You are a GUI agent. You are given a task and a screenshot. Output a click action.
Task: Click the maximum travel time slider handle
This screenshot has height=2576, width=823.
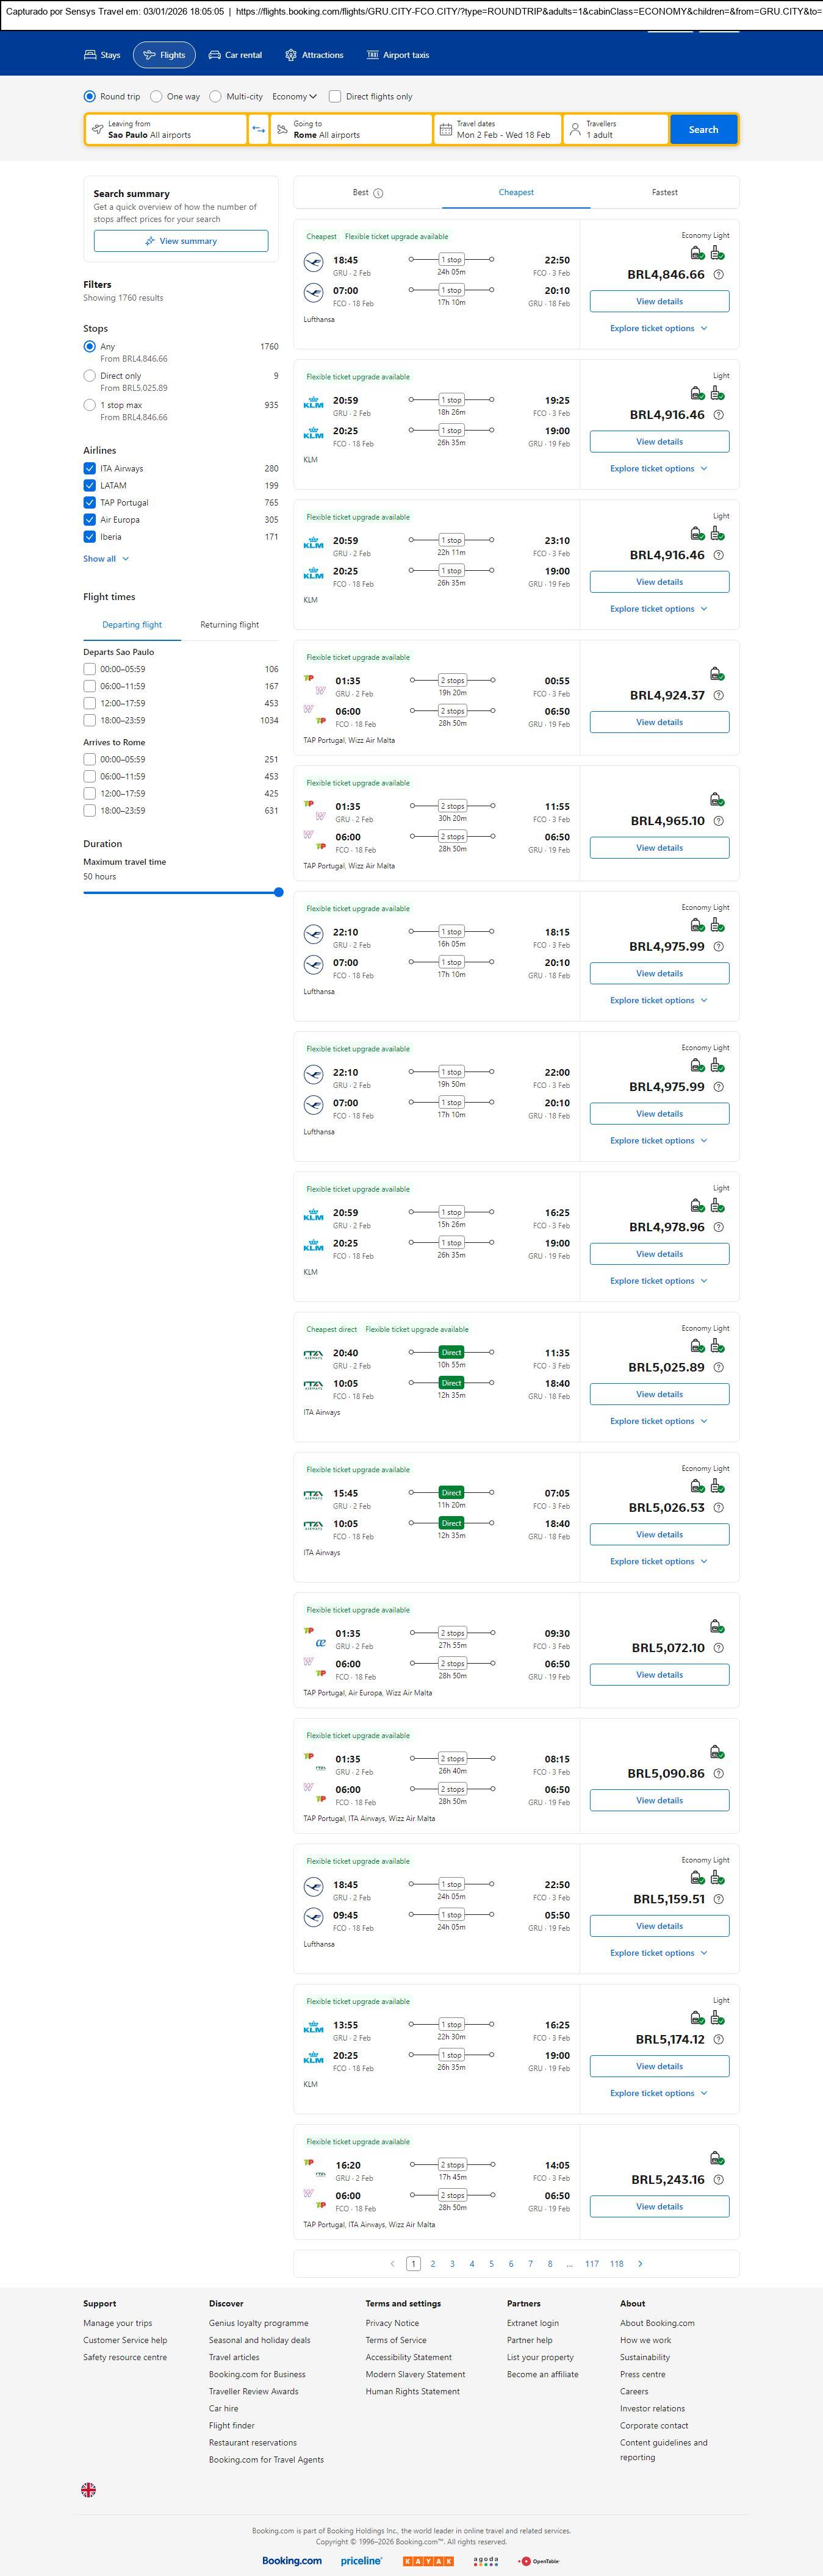point(278,892)
